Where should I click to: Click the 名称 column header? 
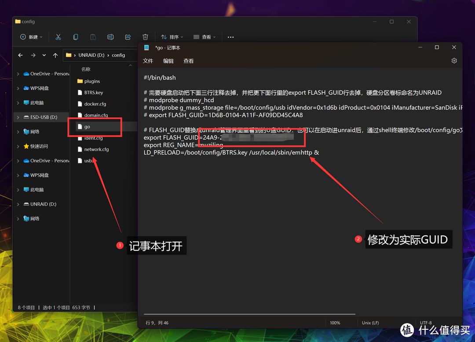86,69
